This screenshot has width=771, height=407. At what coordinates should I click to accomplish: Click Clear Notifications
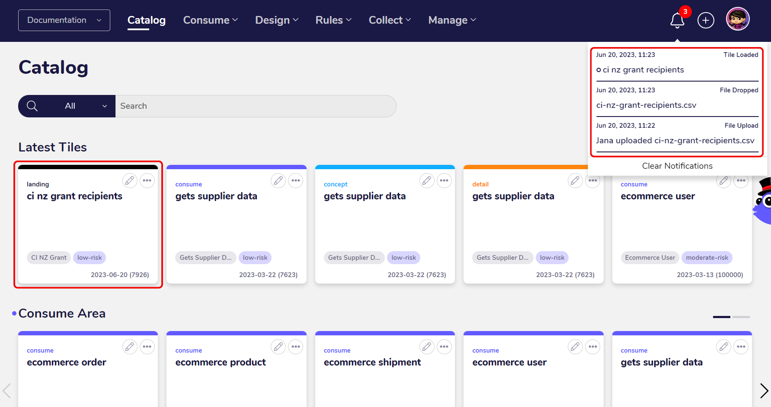(677, 166)
